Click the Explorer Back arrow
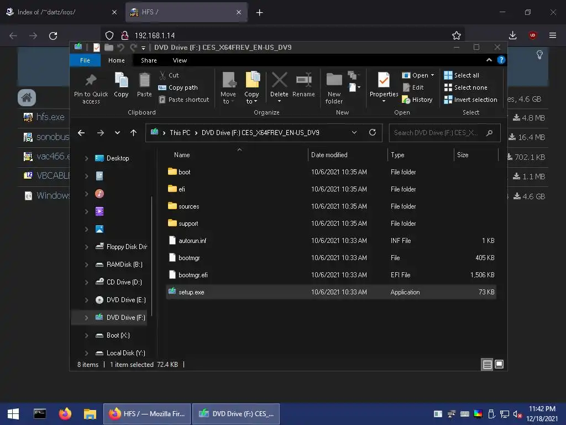 click(x=81, y=133)
